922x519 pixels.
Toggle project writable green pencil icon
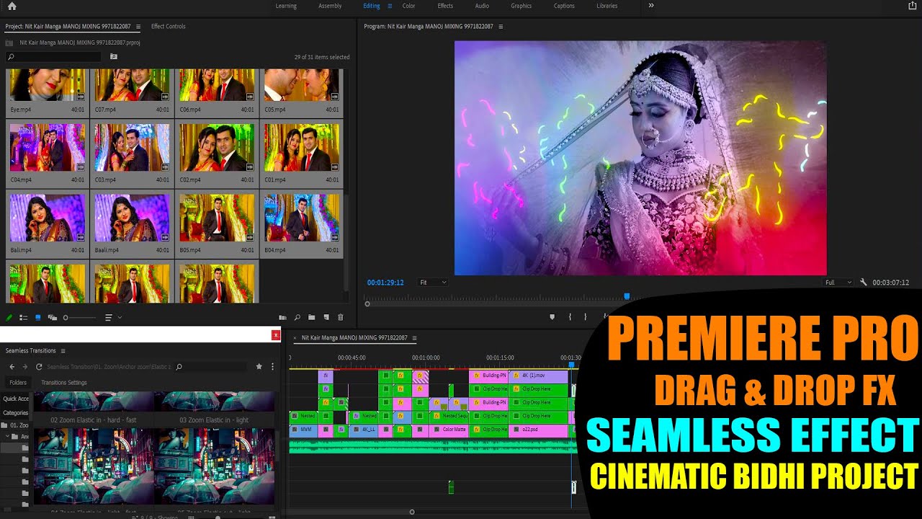(9, 317)
